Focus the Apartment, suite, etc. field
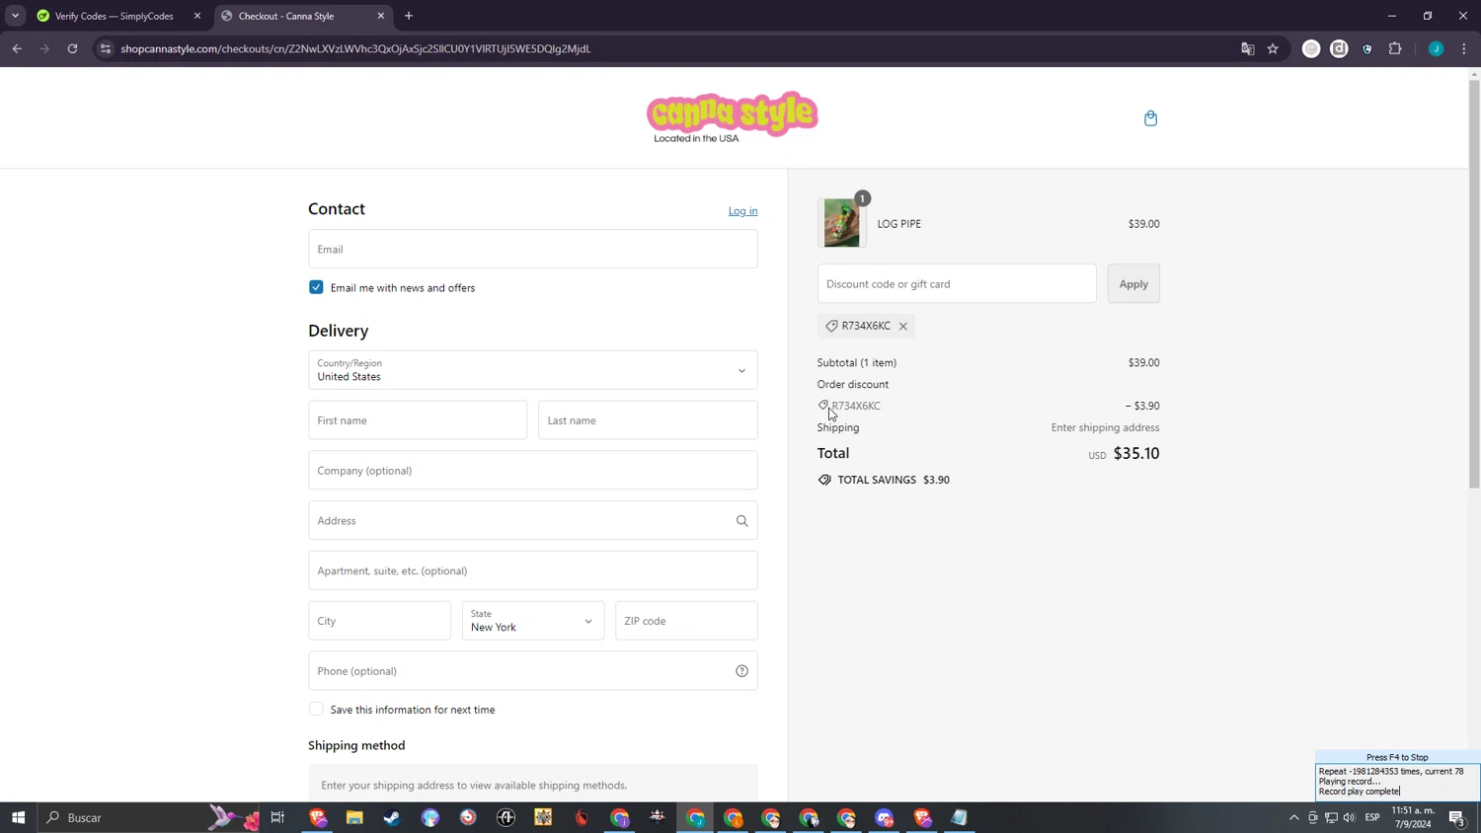Screen dimensions: 1481x833 click(x=533, y=570)
